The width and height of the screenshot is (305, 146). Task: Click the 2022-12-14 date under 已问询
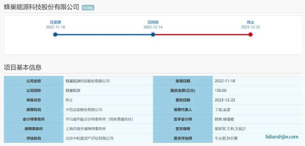[x=153, y=27]
